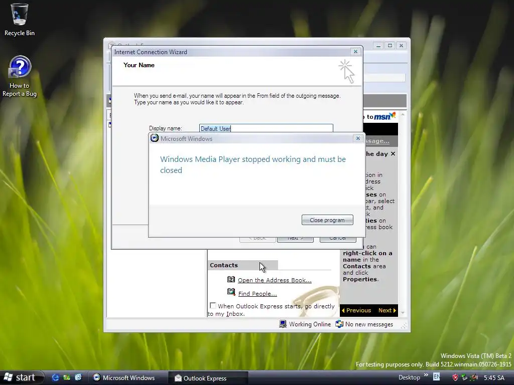Click the Windows Media Player icon in dialog title

pyautogui.click(x=155, y=138)
